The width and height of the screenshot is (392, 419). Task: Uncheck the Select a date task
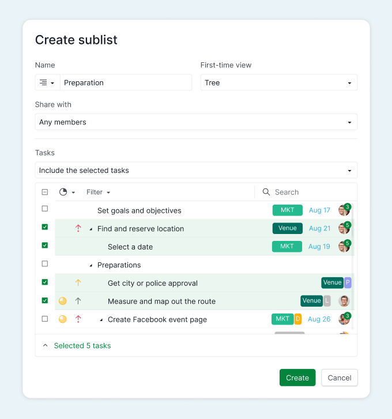click(45, 245)
